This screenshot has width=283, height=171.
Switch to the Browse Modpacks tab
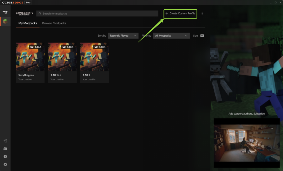[54, 23]
